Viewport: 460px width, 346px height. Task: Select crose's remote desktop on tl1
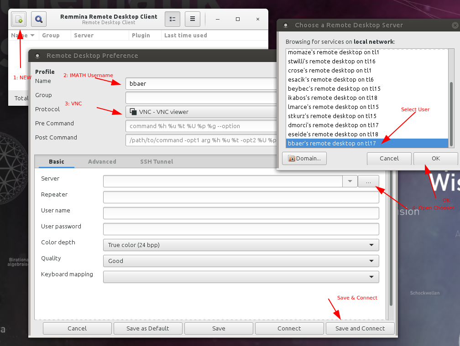367,70
